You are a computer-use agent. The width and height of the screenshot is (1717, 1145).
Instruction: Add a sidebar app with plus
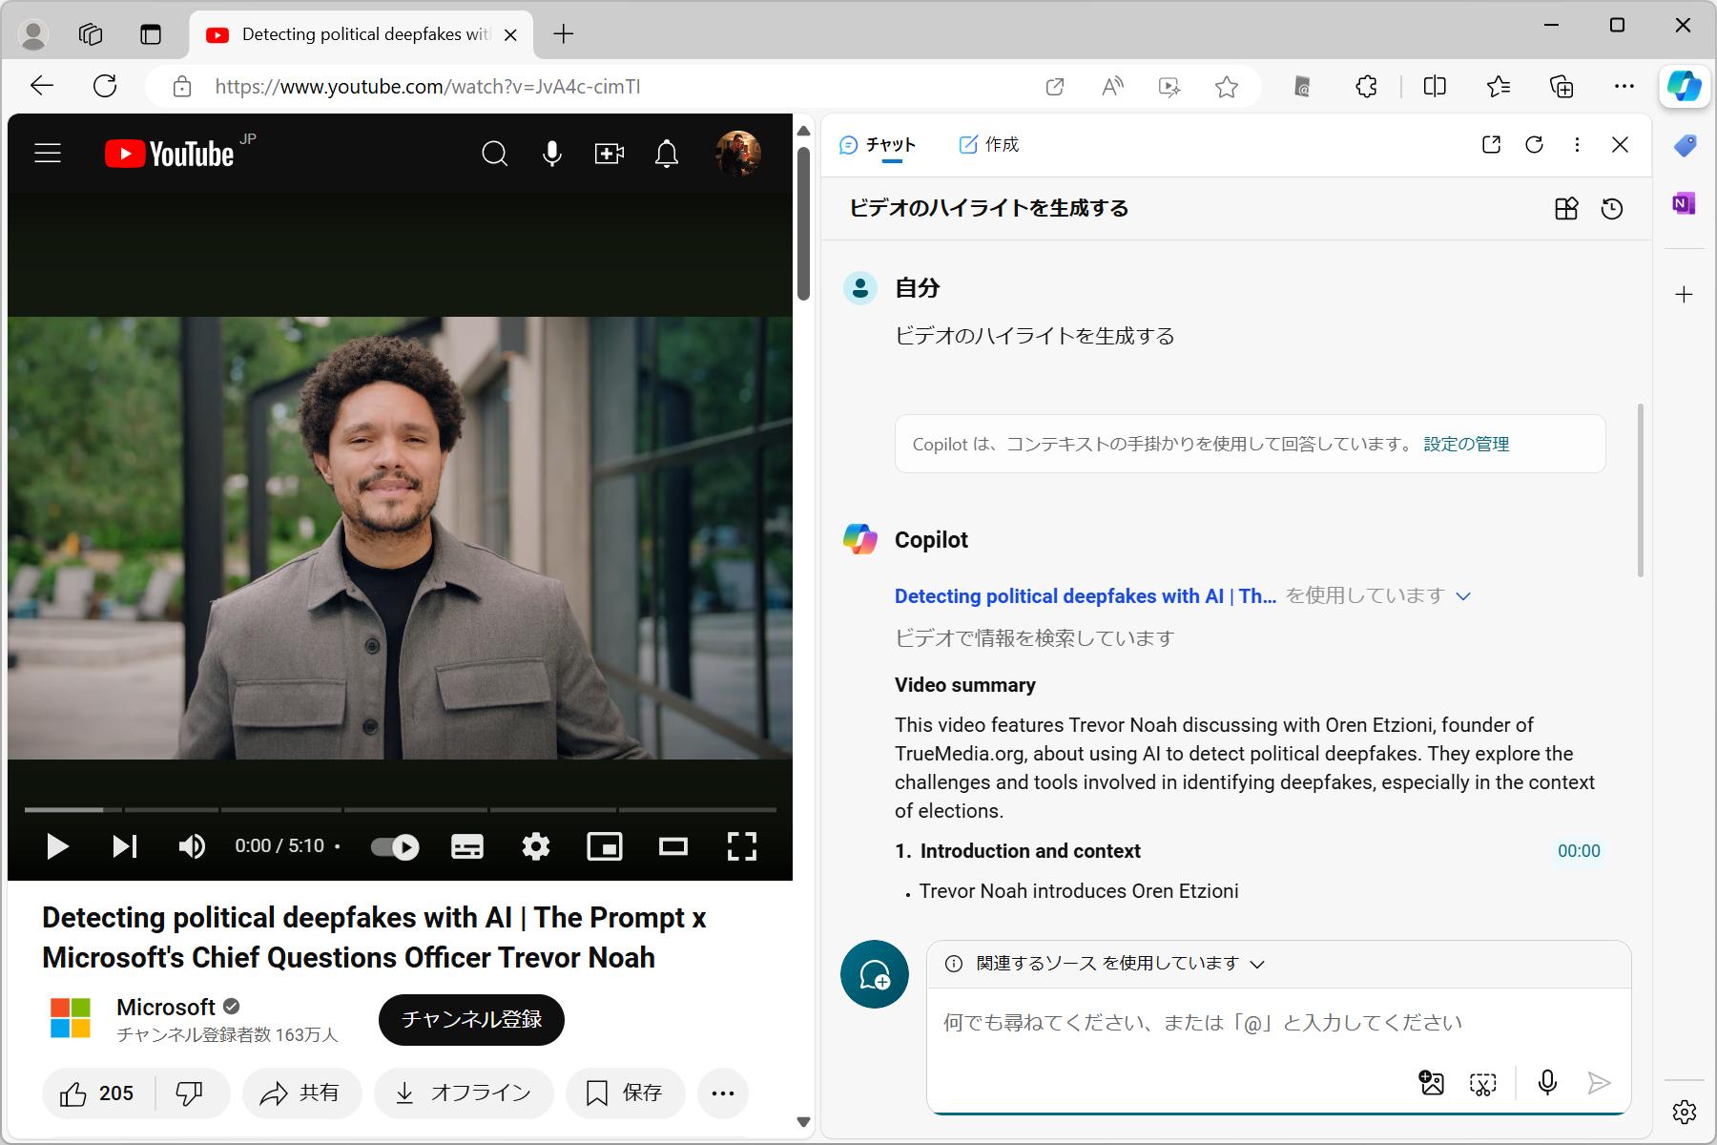pyautogui.click(x=1685, y=294)
